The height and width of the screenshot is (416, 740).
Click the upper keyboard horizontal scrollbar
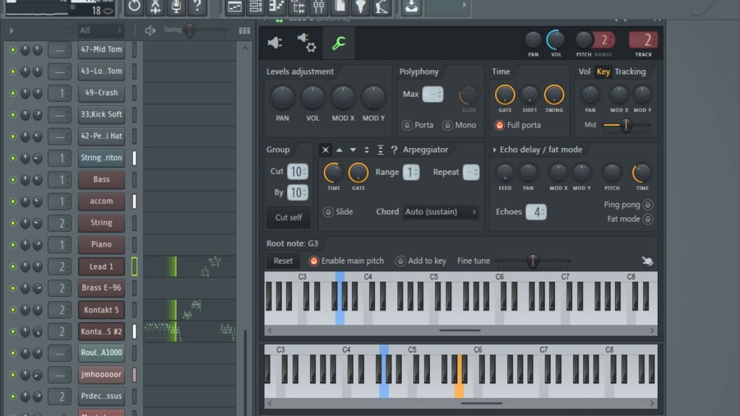point(460,331)
